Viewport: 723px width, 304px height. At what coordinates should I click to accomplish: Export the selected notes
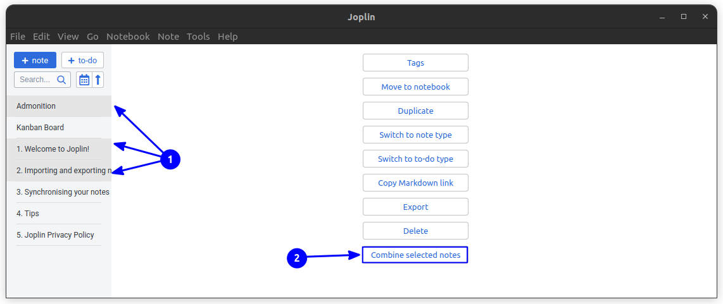[x=415, y=207]
